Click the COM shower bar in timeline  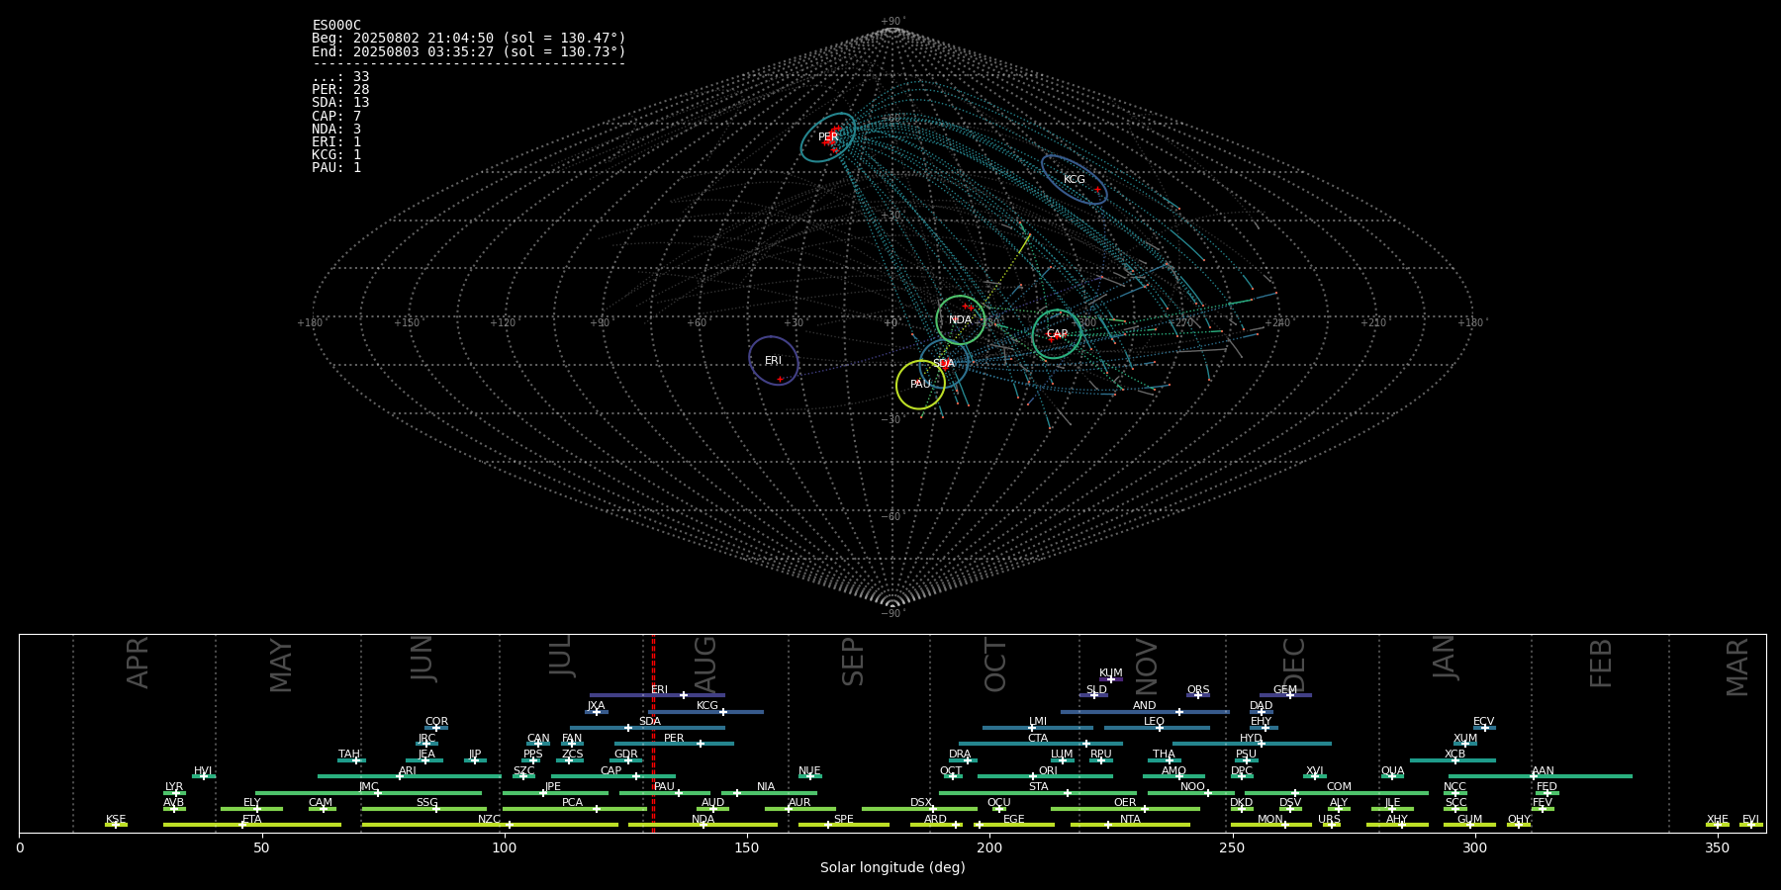coord(1337,793)
